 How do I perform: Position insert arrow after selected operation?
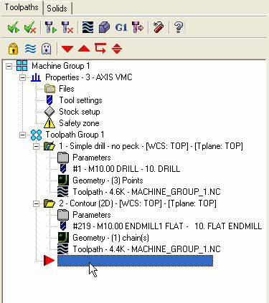(100, 49)
